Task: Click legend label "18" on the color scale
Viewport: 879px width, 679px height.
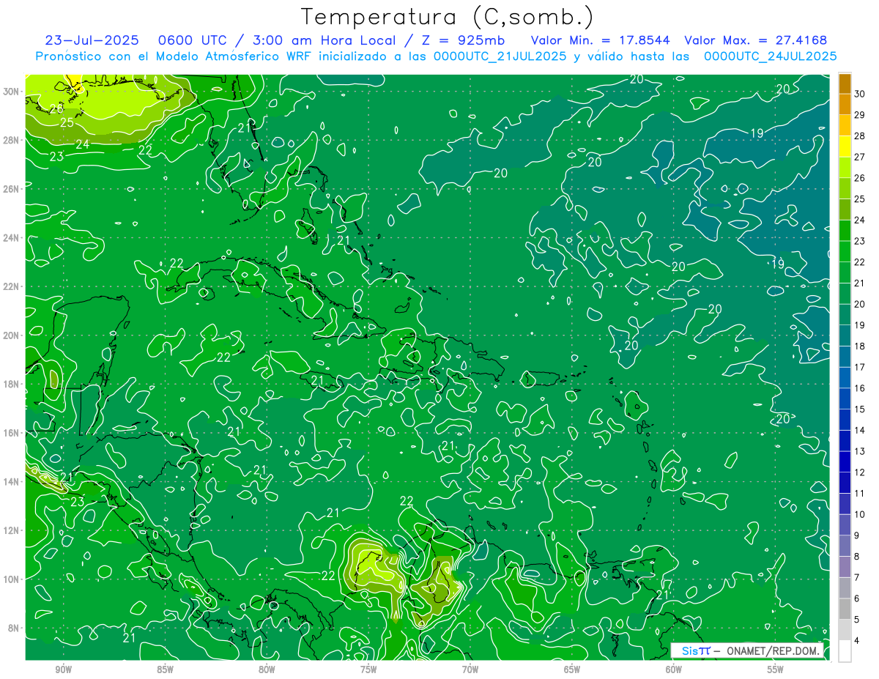Action: pos(859,346)
